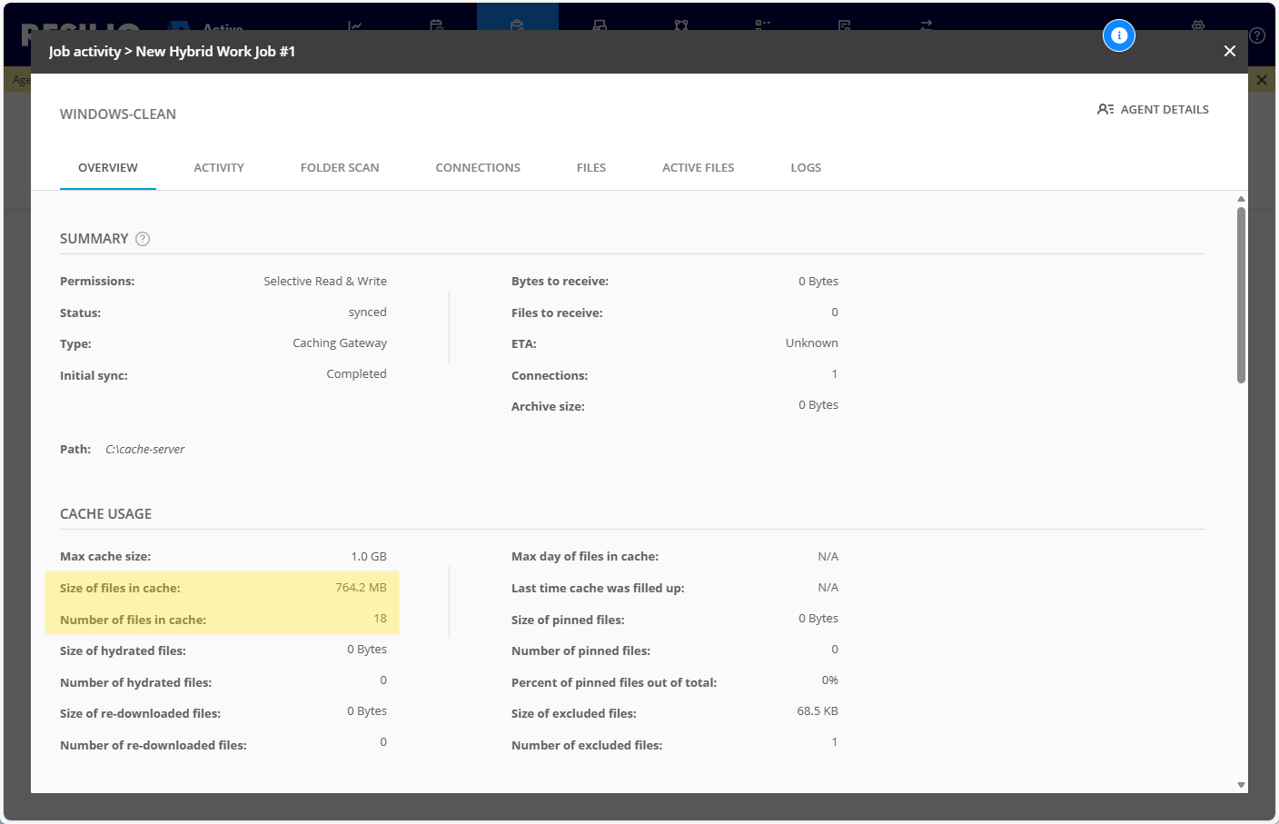Click the Job activity breadcrumb title
Viewport: 1279px width, 824px height.
84,52
